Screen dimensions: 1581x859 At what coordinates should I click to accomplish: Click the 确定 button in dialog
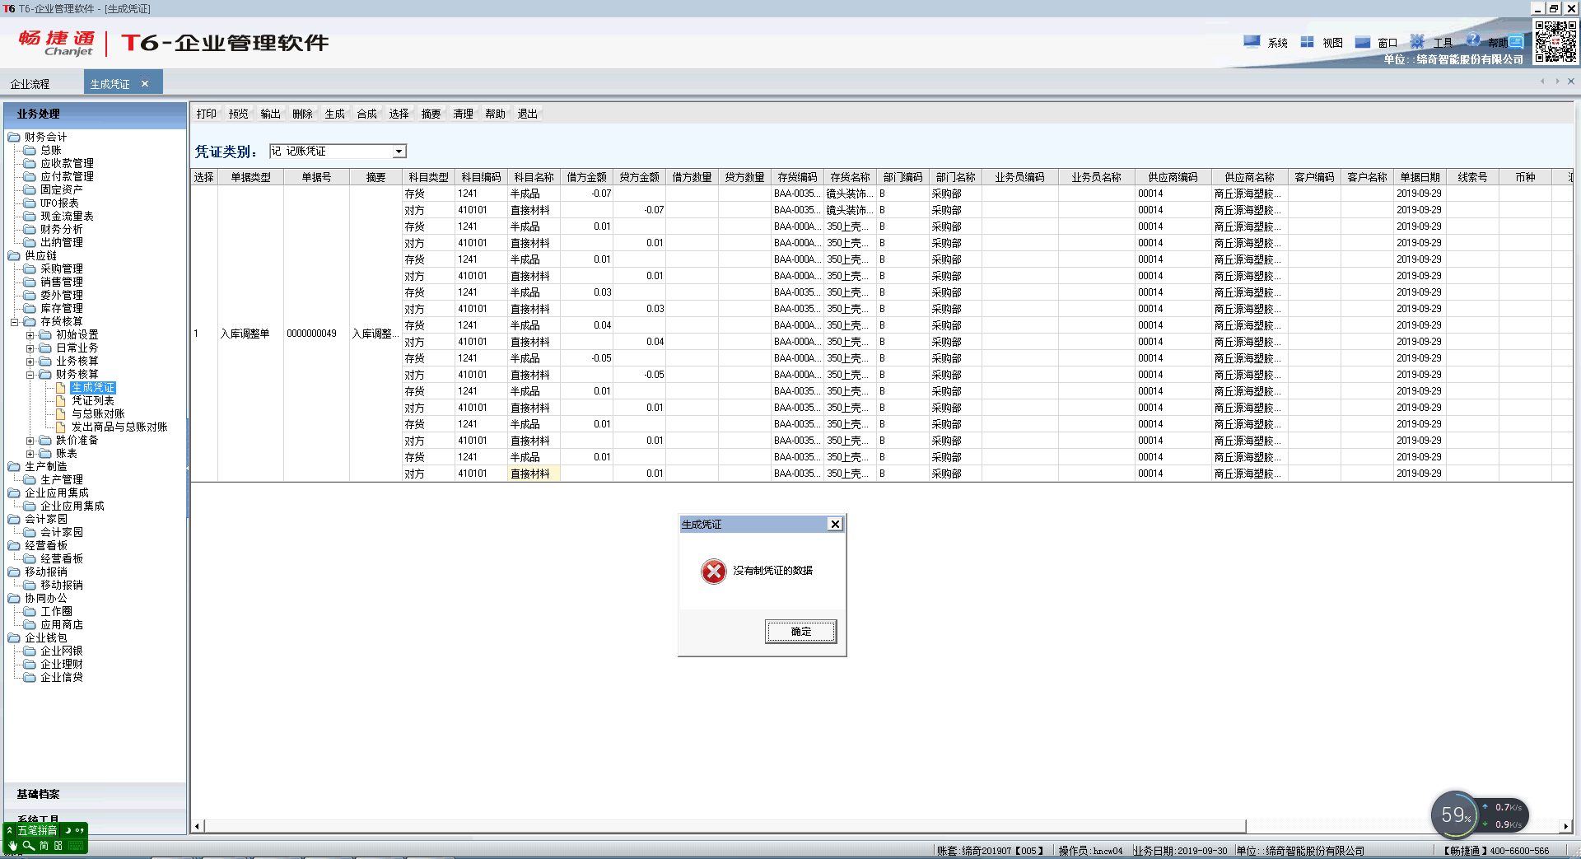tap(800, 632)
